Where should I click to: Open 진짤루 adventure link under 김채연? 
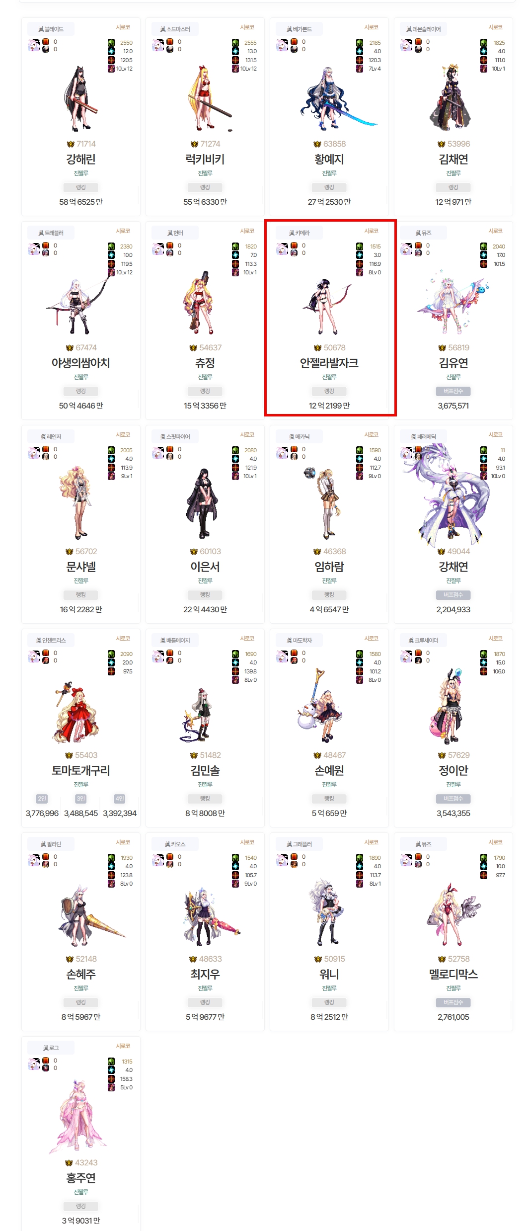453,173
